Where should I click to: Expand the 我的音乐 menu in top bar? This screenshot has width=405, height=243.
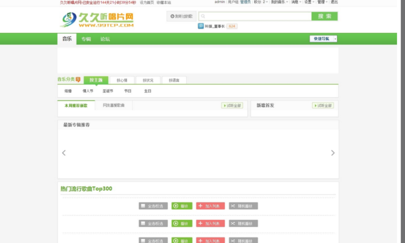click(279, 2)
